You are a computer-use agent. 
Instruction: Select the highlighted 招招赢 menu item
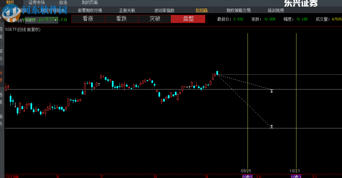coord(202,10)
